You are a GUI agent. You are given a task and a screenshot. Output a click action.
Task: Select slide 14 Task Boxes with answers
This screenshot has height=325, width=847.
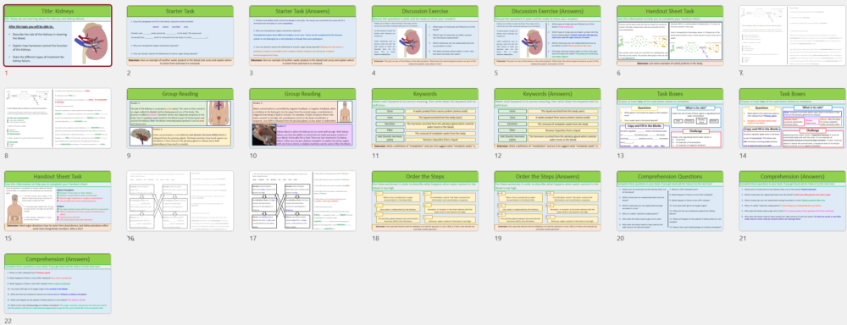[793, 118]
